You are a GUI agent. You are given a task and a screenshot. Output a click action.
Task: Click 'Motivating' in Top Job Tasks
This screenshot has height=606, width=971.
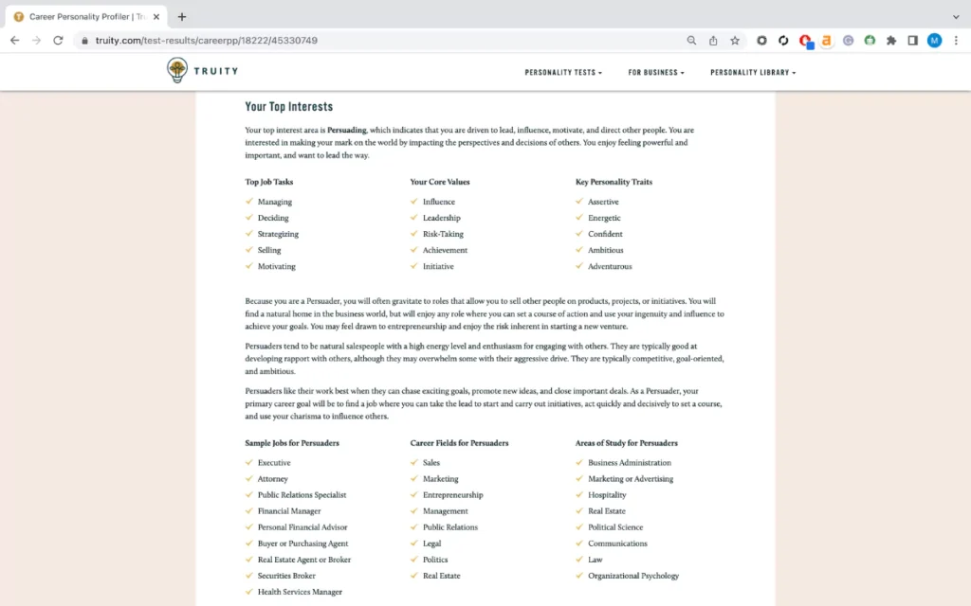pos(277,266)
